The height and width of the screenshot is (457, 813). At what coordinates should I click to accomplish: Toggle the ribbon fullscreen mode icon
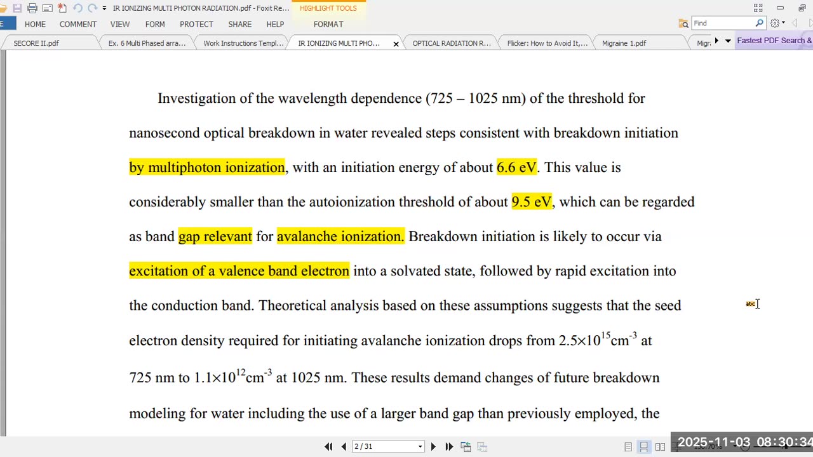(x=758, y=8)
